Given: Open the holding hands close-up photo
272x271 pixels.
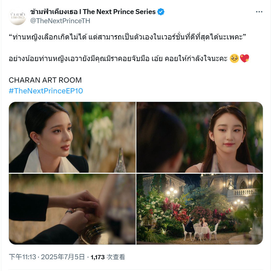Looking at the screenshot, I should click(72, 209).
